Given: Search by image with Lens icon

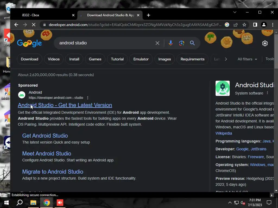Looking at the screenshot, I should coord(182,43).
